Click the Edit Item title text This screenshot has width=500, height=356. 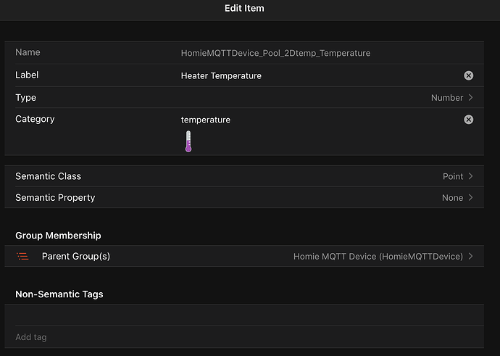pos(244,8)
